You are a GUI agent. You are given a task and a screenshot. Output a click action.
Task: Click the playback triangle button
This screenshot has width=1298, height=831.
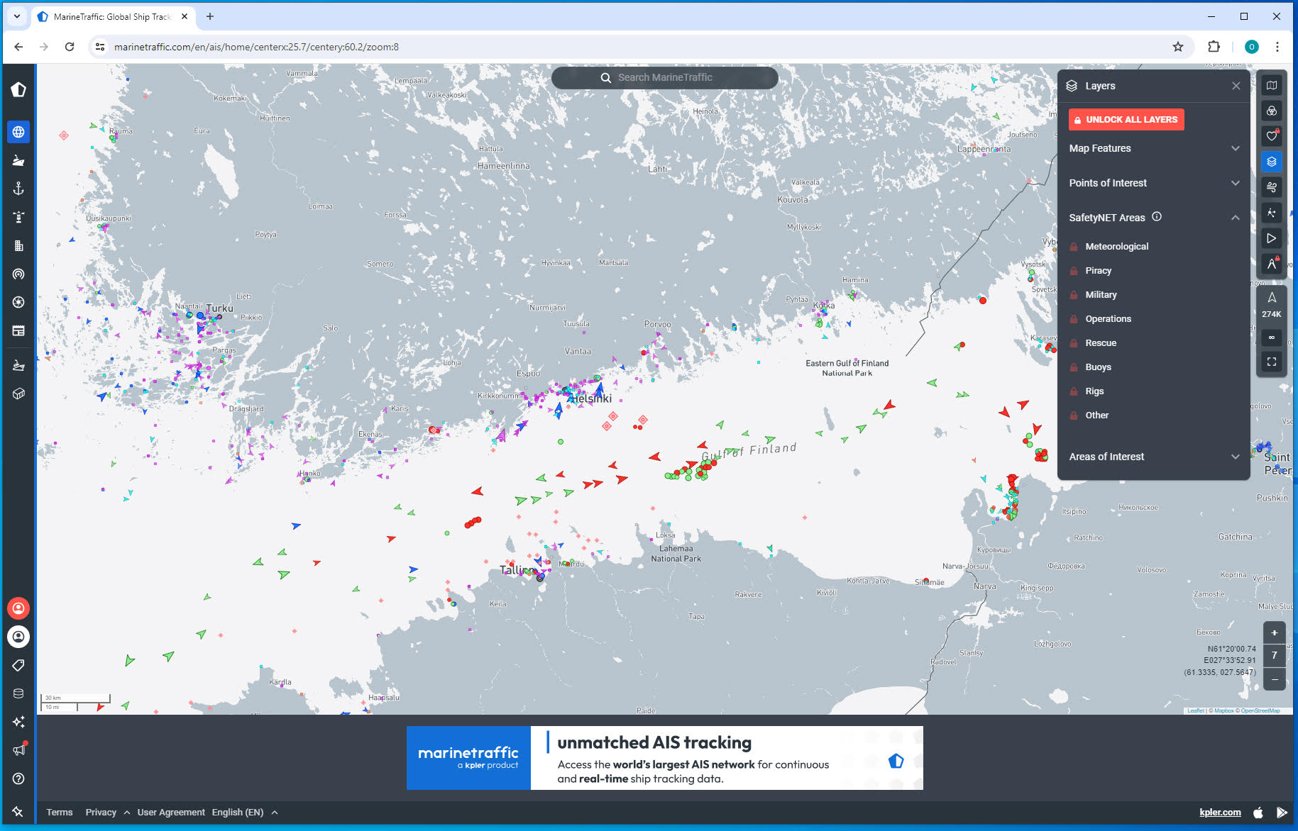click(x=1271, y=238)
